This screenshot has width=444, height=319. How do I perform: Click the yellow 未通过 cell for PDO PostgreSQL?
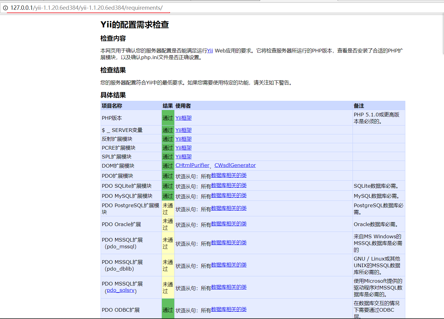pyautogui.click(x=168, y=209)
